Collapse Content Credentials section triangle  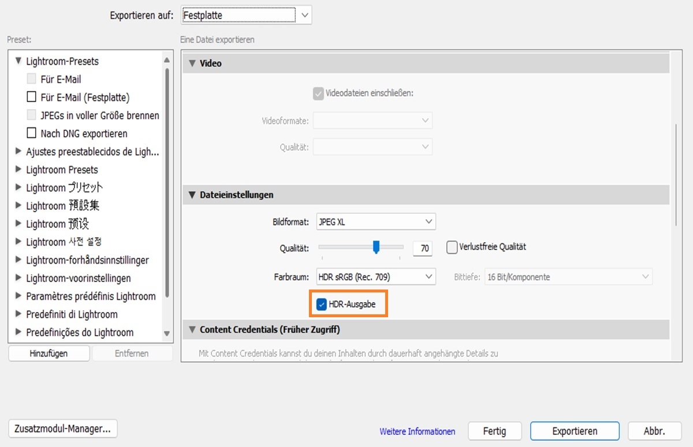coord(192,330)
